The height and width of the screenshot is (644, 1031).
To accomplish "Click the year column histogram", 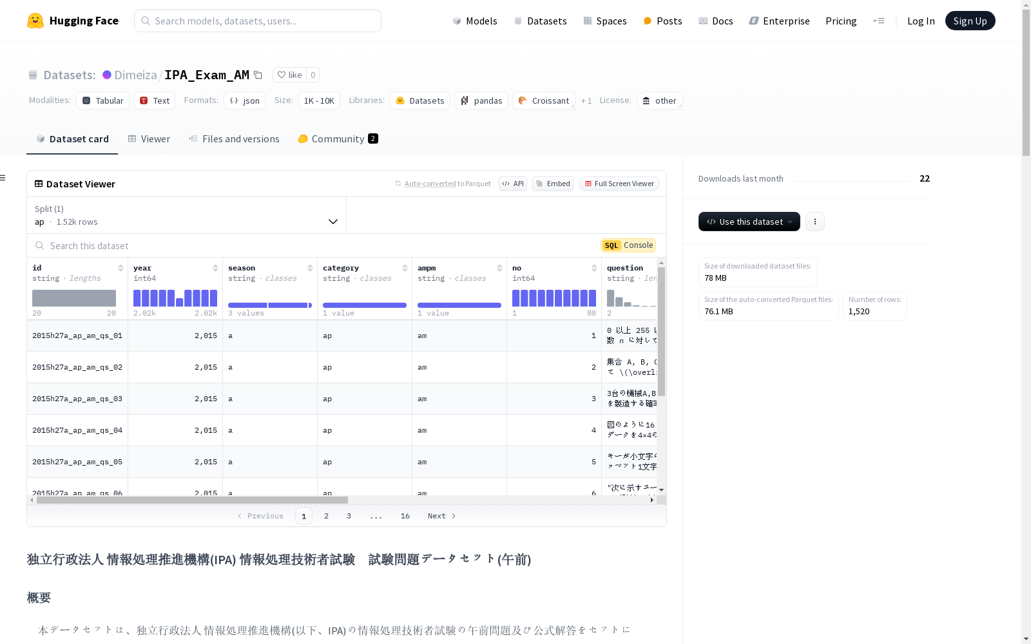I will coord(175,298).
